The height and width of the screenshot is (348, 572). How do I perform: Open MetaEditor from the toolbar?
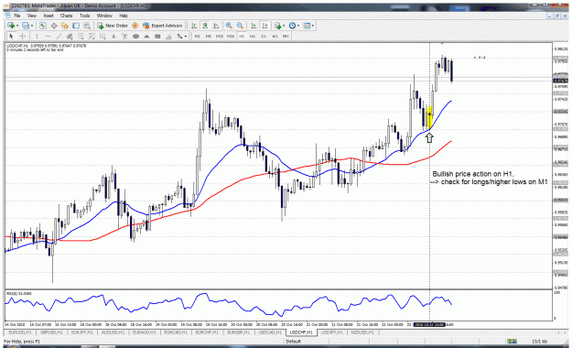pos(135,26)
